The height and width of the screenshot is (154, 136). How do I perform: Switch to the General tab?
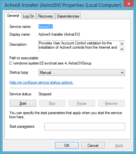(x=13, y=16)
